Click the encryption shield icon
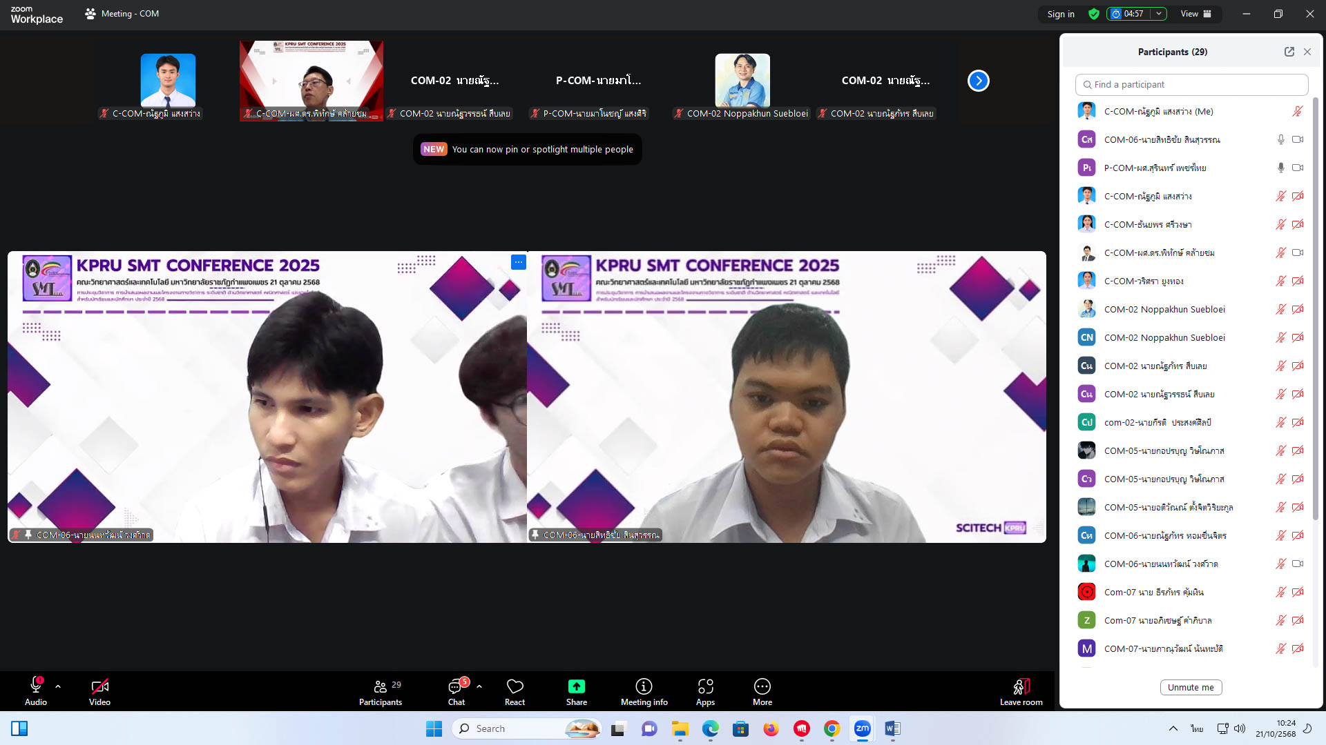The image size is (1326, 745). tap(1093, 14)
